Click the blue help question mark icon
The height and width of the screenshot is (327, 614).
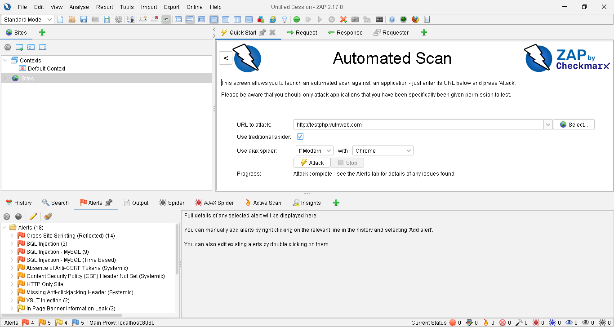(392, 19)
